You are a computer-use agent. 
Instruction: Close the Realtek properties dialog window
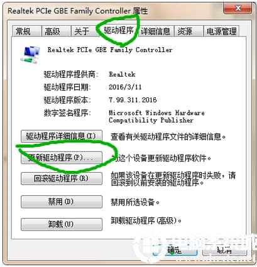tap(238, 9)
